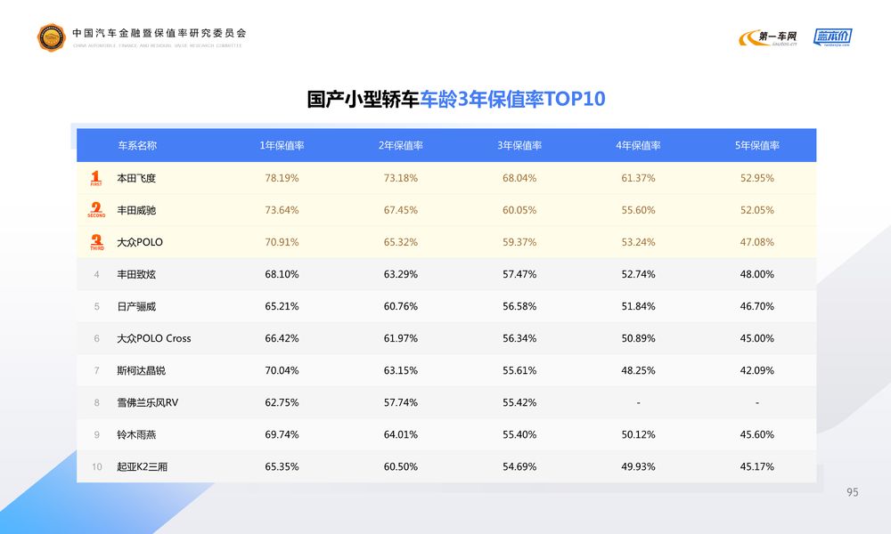Image resolution: width=891 pixels, height=534 pixels.
Task: Click the 70.04% value for 斯柯达晶锐
Action: pos(282,370)
